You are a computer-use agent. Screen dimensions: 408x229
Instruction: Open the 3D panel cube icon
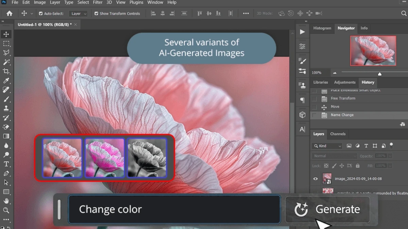302,115
